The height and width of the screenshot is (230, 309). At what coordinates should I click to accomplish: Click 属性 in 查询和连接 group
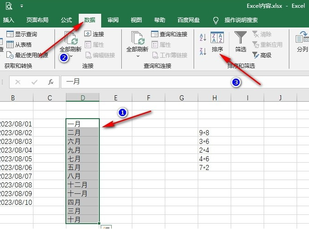(161, 44)
